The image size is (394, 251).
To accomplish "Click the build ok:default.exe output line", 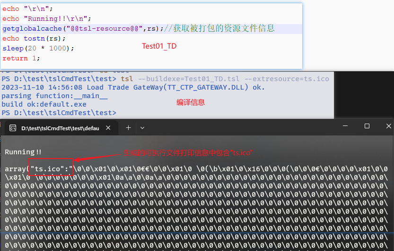I will pos(44,104).
